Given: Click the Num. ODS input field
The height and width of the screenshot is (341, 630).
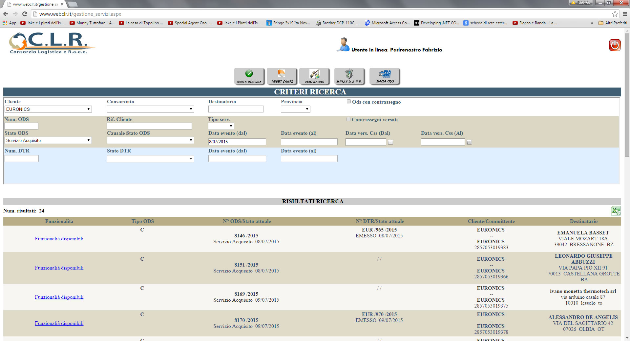Looking at the screenshot, I should (x=22, y=126).
